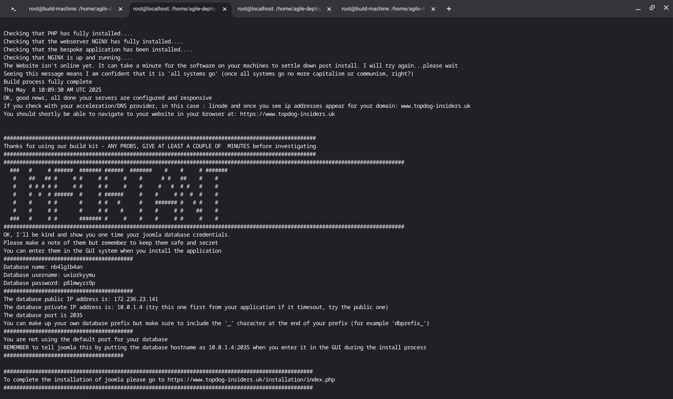Viewport: 673px width, 399px height.
Task: Click the database username uxiorkyymu
Action: pyautogui.click(x=79, y=275)
